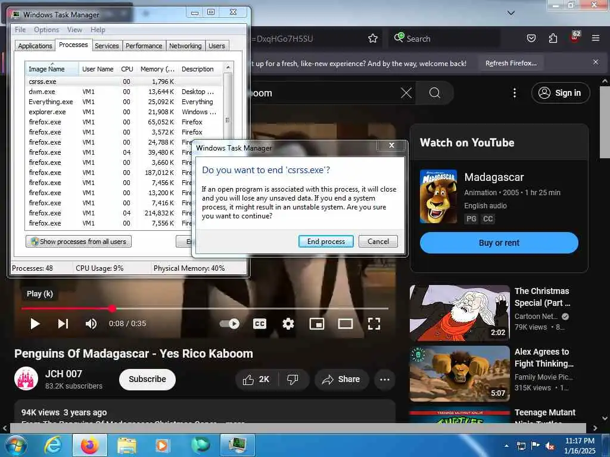Sort processes by CPU column

[x=127, y=69]
